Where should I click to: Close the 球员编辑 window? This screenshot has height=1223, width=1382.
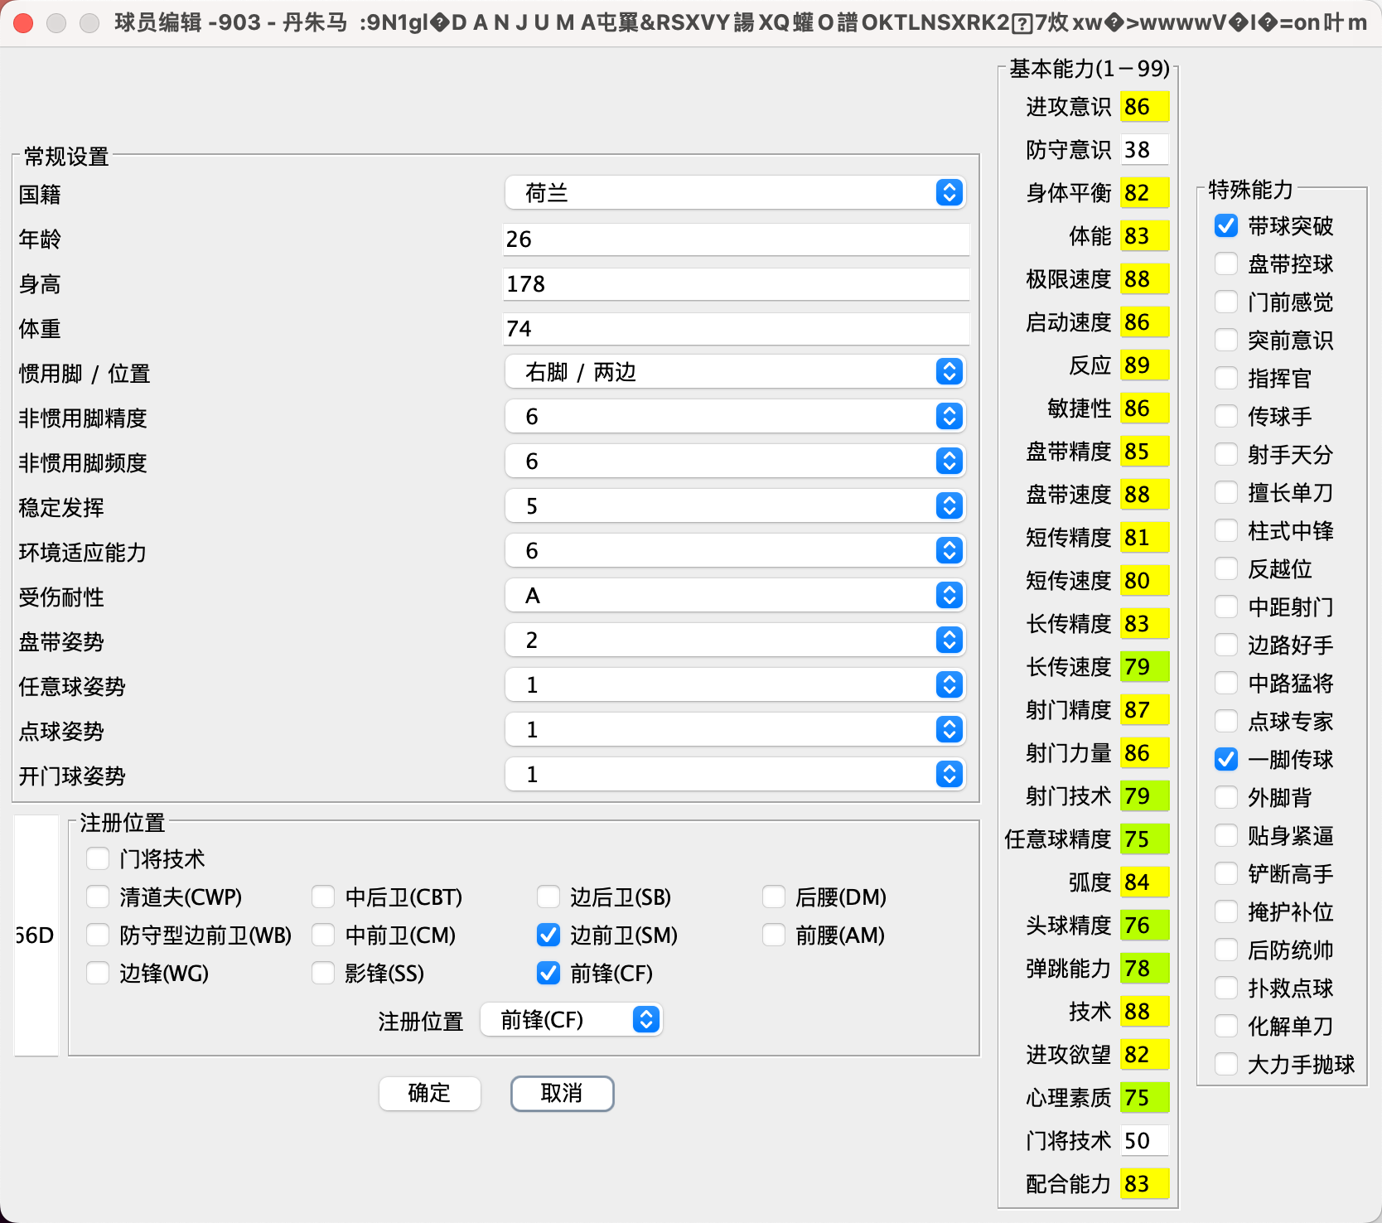(23, 22)
